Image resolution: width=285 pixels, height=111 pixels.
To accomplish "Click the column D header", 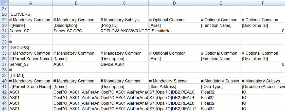I will click(x=174, y=3).
